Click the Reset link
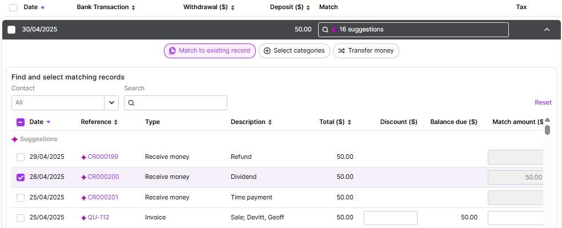The image size is (562, 228). tap(543, 102)
